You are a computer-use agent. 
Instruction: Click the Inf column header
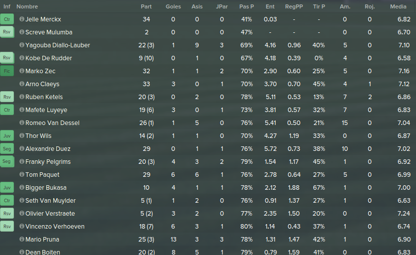coord(7,7)
